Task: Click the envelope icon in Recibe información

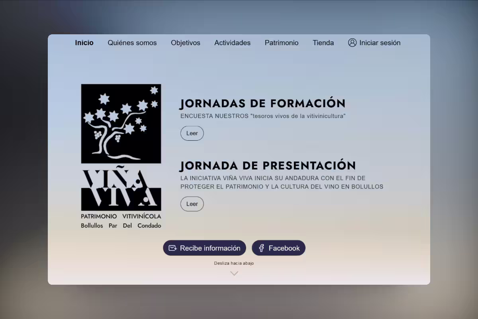Action: point(172,248)
